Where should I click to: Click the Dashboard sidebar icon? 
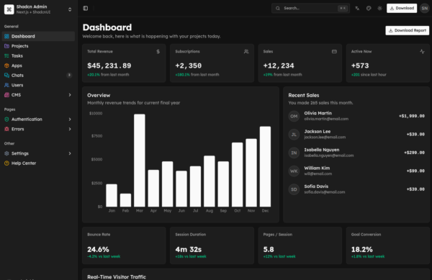point(6,36)
